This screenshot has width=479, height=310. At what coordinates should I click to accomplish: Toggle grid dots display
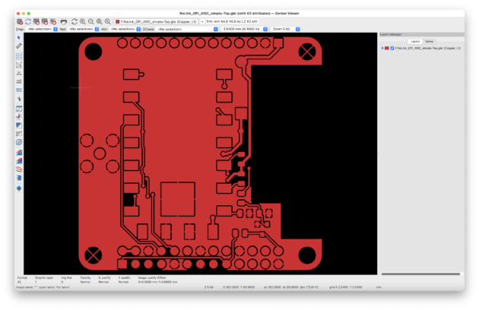click(x=19, y=56)
